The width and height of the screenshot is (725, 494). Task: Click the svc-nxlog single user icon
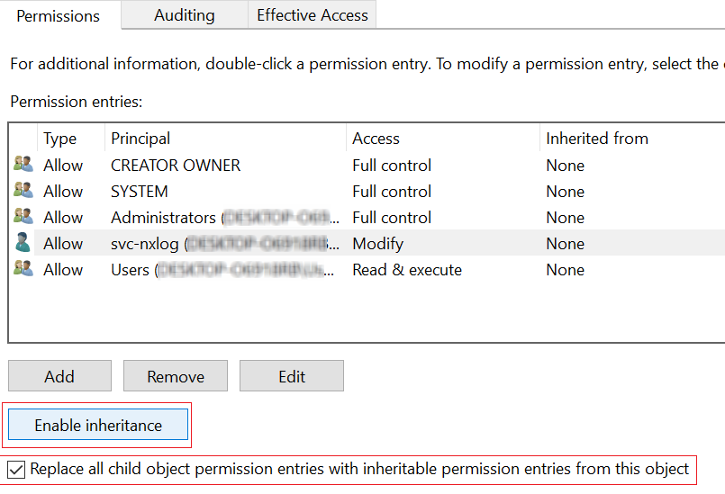[23, 243]
